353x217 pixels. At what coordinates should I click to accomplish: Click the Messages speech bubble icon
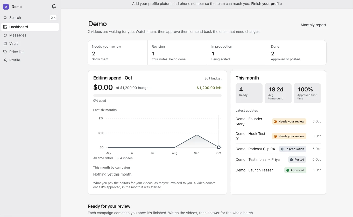[x=5, y=35]
